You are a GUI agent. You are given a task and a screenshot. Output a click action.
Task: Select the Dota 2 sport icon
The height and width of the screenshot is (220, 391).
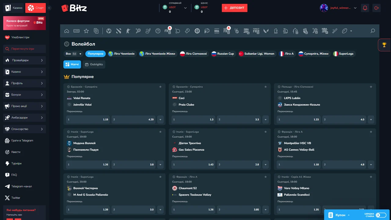pyautogui.click(x=119, y=31)
